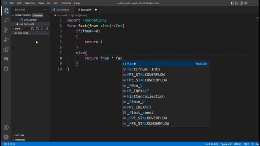Open the Search view in activity bar
Viewport: 260px width, 146px height.
click(x=6, y=20)
